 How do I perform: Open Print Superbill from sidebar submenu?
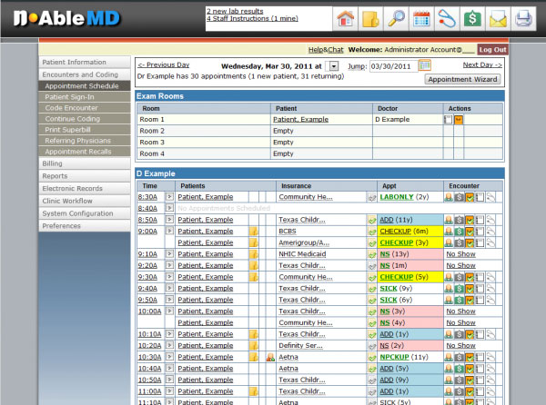point(85,130)
